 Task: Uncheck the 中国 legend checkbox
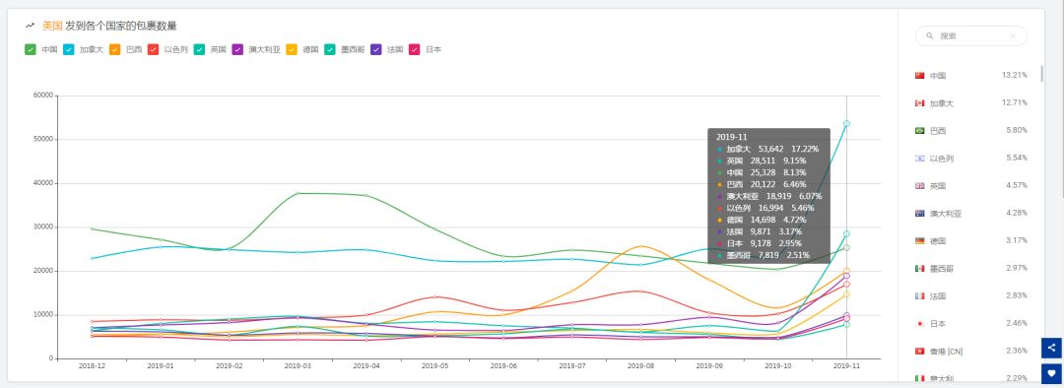click(31, 49)
